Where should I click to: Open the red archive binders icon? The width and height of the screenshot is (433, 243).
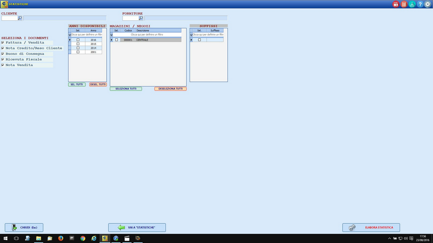click(396, 4)
